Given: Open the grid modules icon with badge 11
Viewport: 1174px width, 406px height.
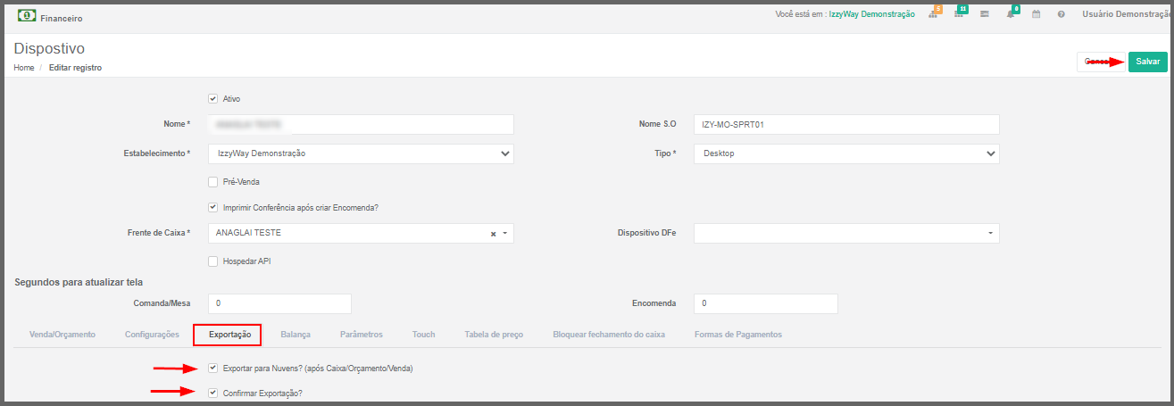Looking at the screenshot, I should 959,15.
